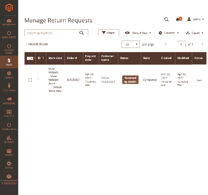Screen dimensions: 208x195
Task: Go to the next page
Action: [202, 44]
